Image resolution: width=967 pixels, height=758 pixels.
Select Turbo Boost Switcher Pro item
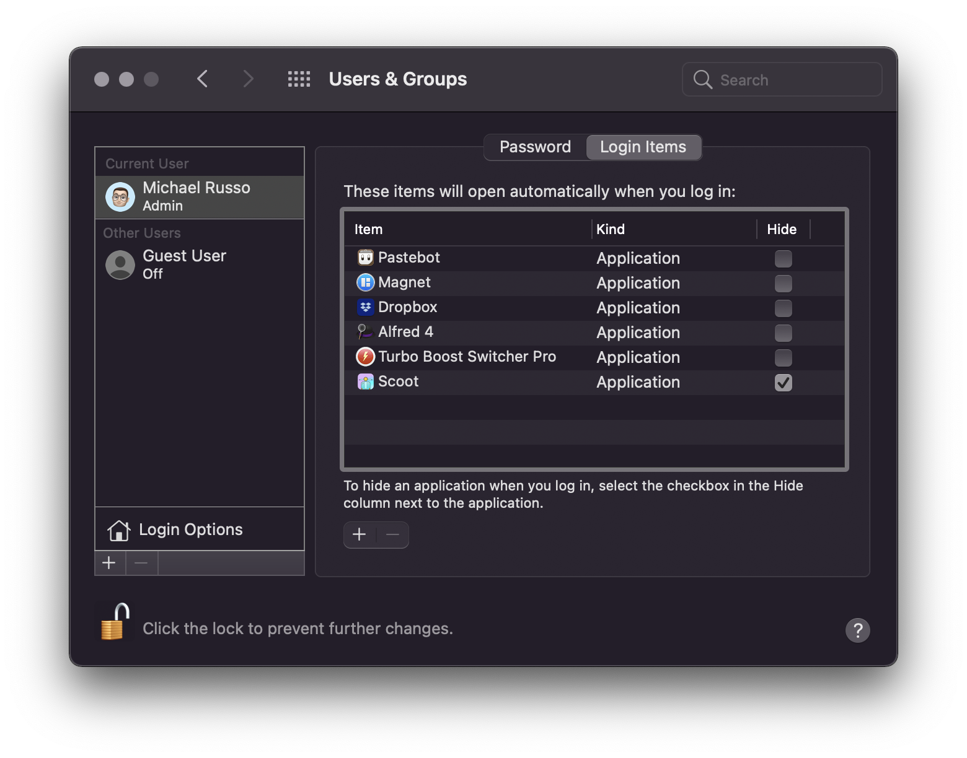(594, 357)
